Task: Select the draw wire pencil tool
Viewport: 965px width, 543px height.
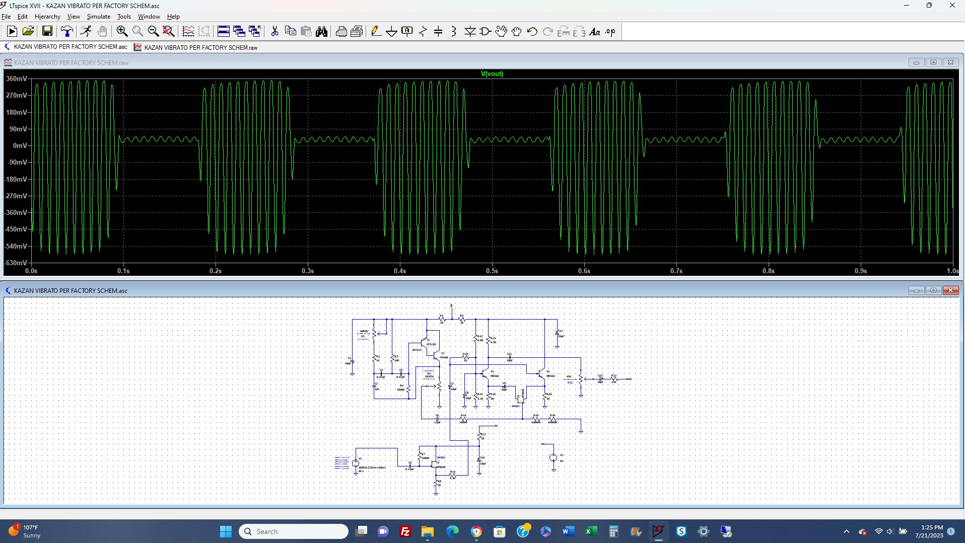Action: click(x=376, y=32)
